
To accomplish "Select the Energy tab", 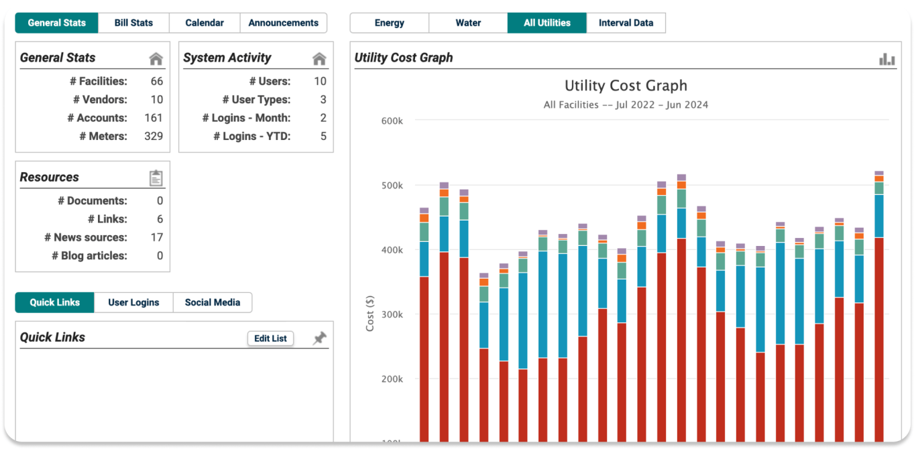I will coord(389,22).
